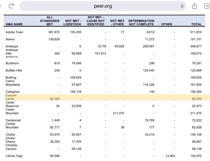This screenshot has width=210, height=161.
Task: Select the Antelope Hills value 101,912
Action: [100, 54]
